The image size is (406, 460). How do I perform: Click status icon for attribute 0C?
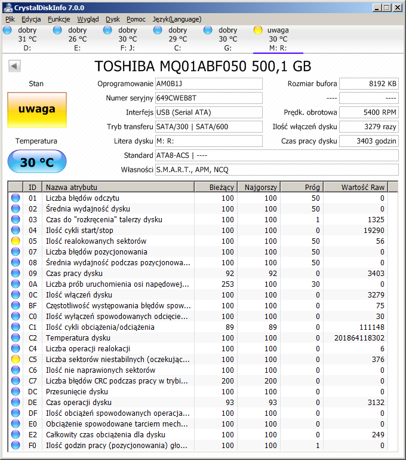[16, 295]
